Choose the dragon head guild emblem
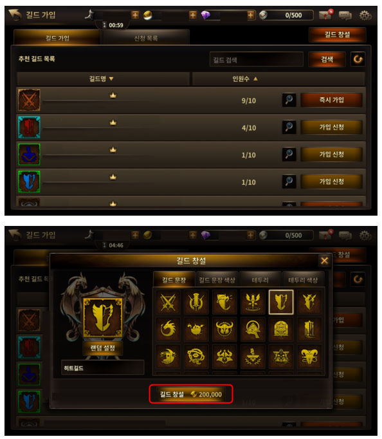382x439 pixels. 168,329
